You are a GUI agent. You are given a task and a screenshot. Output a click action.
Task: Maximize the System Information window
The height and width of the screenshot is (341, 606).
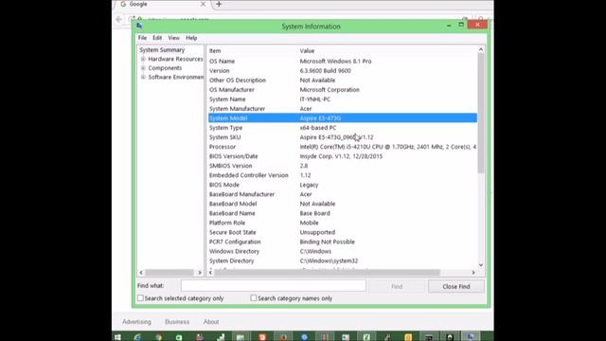(461, 25)
